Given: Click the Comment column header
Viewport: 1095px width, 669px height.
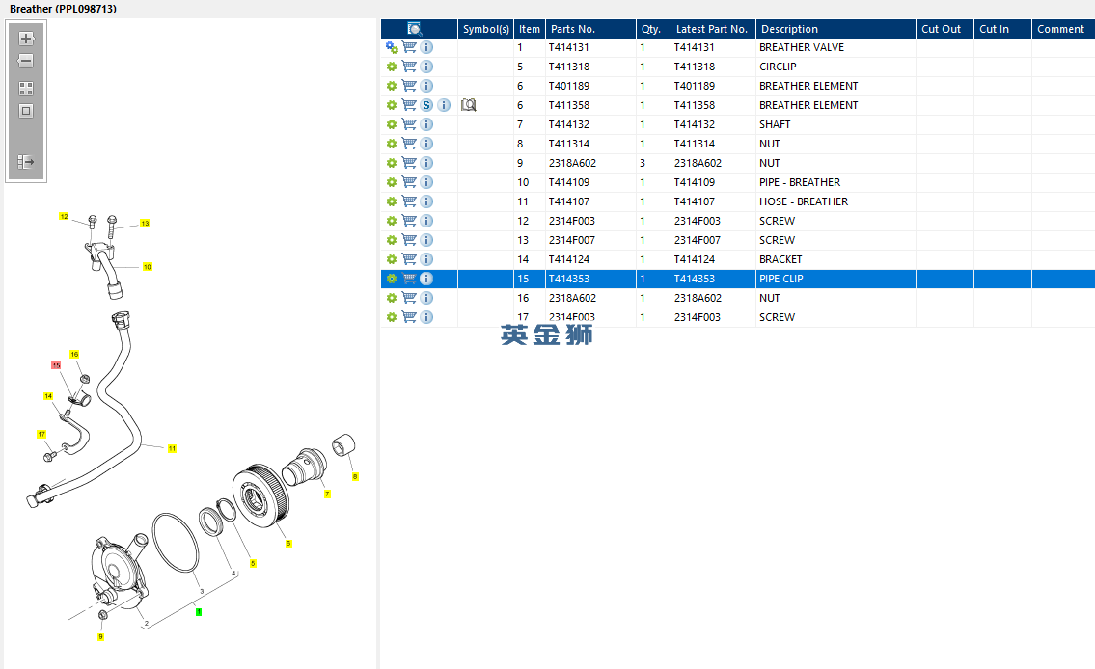Looking at the screenshot, I should click(x=1063, y=29).
